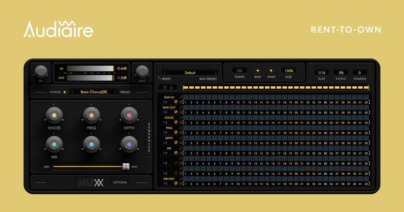This screenshot has width=404, height=212.
Task: Click the sequencer RESET button
Action: pos(159,72)
